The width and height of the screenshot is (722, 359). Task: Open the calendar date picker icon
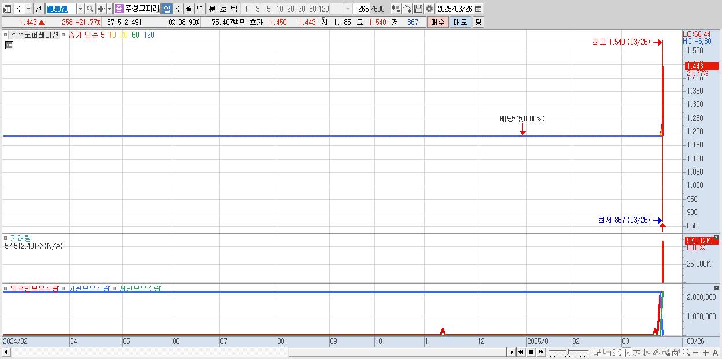pyautogui.click(x=478, y=9)
